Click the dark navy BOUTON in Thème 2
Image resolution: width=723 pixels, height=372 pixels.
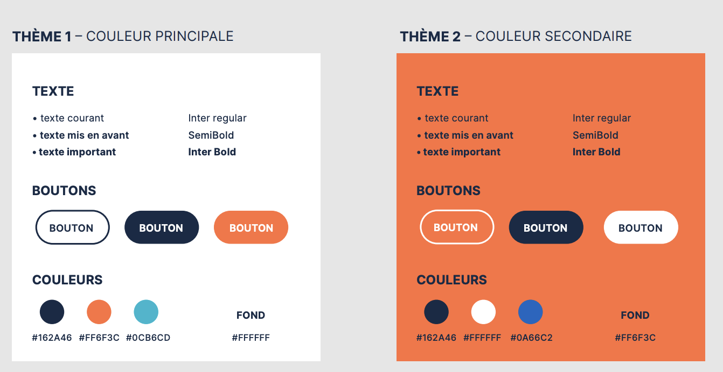[x=546, y=227]
